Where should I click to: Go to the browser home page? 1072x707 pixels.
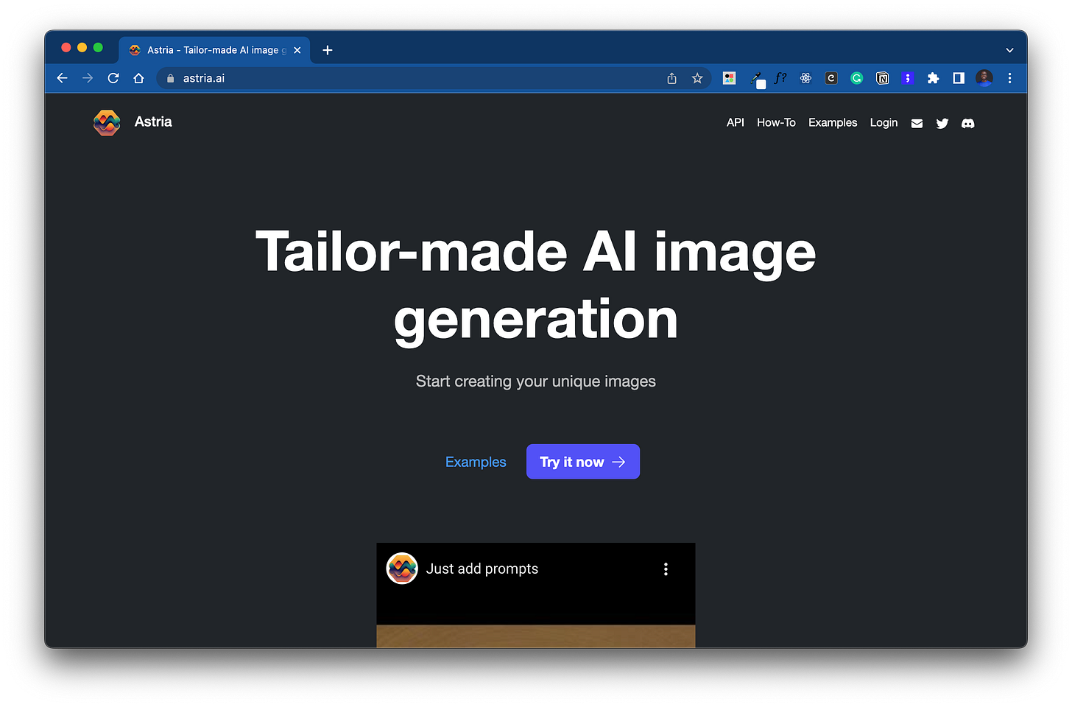138,78
